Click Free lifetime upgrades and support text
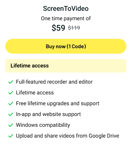The image size is (129, 144). click(58, 104)
